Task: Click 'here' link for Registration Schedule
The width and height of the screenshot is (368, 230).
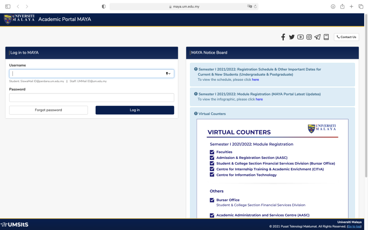Action: [x=255, y=79]
